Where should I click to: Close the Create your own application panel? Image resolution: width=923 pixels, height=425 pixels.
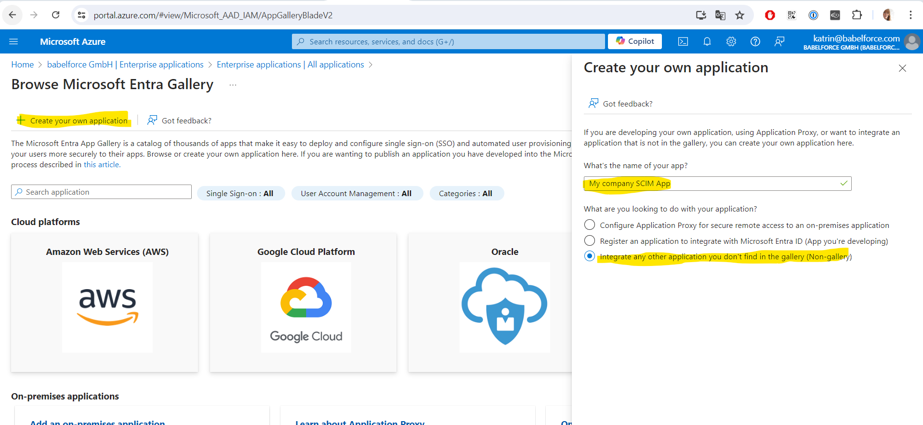tap(902, 68)
